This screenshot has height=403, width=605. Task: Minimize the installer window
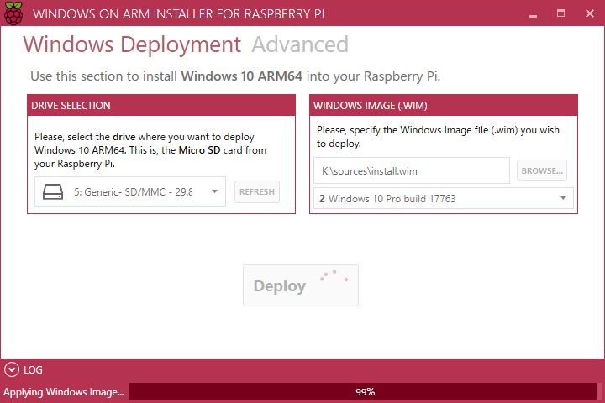coord(534,14)
